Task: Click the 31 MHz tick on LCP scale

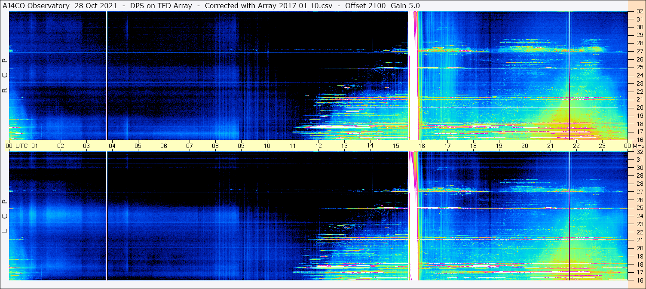Action: 640,160
